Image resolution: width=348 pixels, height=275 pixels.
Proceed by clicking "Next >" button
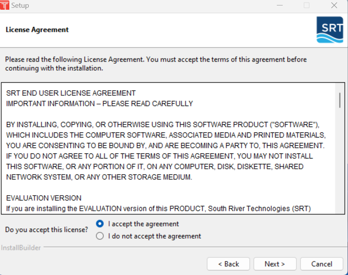tap(275, 264)
